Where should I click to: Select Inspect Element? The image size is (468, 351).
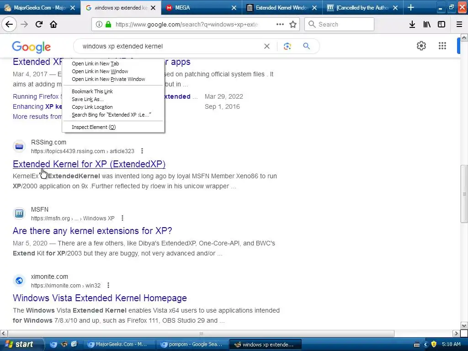(x=113, y=127)
